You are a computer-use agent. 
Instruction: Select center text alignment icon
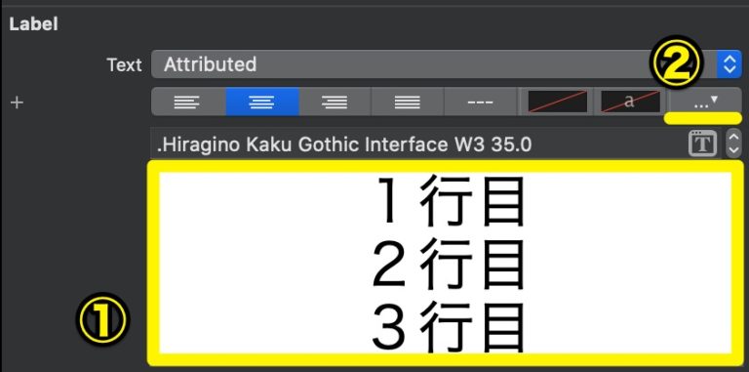(262, 102)
